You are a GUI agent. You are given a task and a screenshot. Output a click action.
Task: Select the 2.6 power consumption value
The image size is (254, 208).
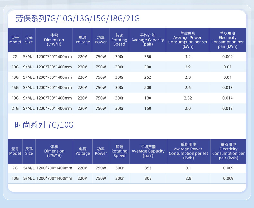pos(188,88)
